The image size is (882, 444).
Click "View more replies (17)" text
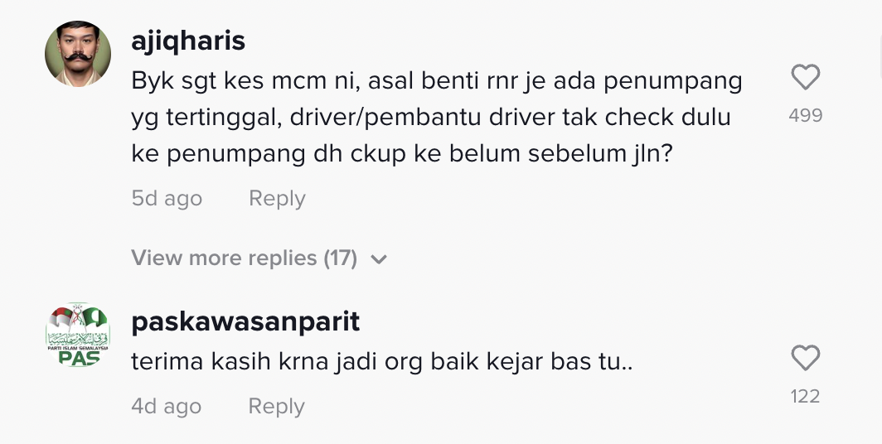click(244, 258)
